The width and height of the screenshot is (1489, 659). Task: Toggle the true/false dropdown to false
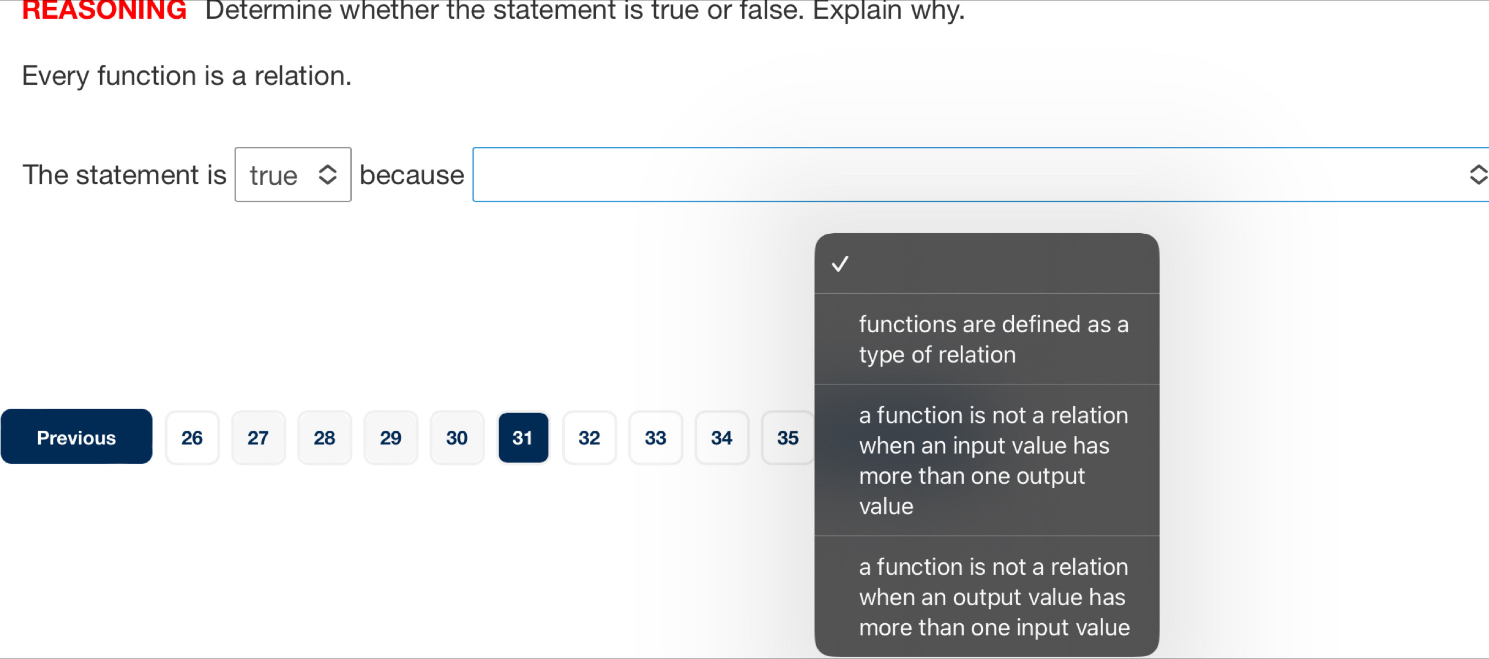[x=292, y=173]
